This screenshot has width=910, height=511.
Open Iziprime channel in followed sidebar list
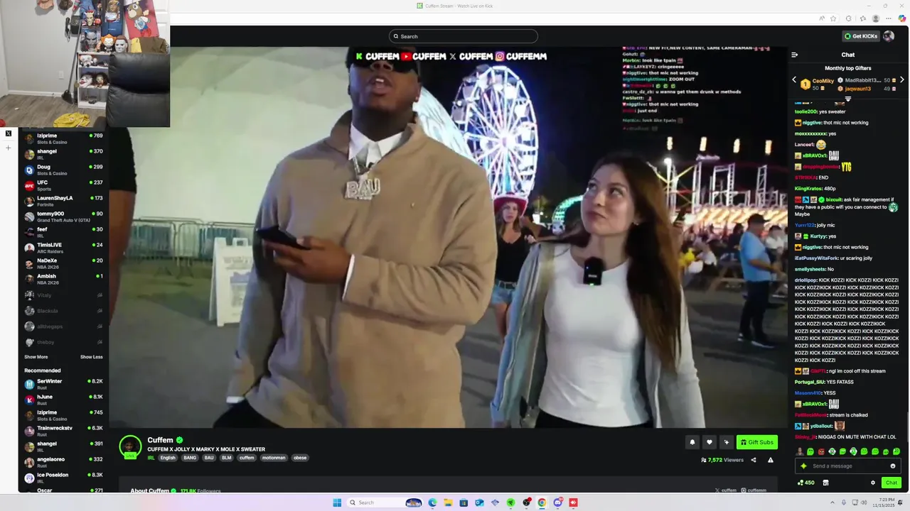click(x=64, y=138)
